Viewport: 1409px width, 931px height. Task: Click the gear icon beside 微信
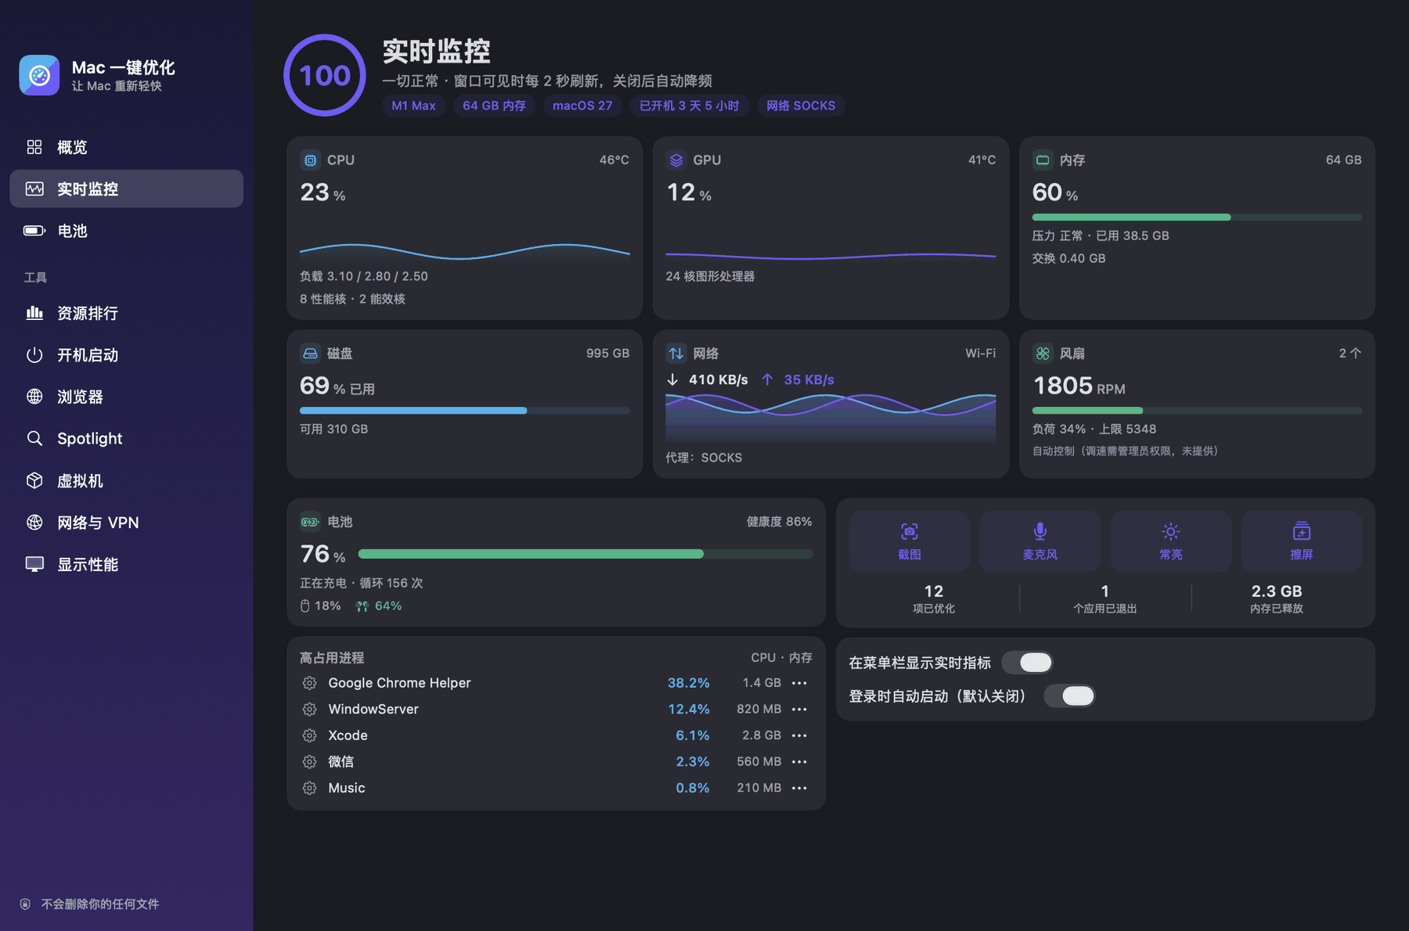(x=309, y=762)
